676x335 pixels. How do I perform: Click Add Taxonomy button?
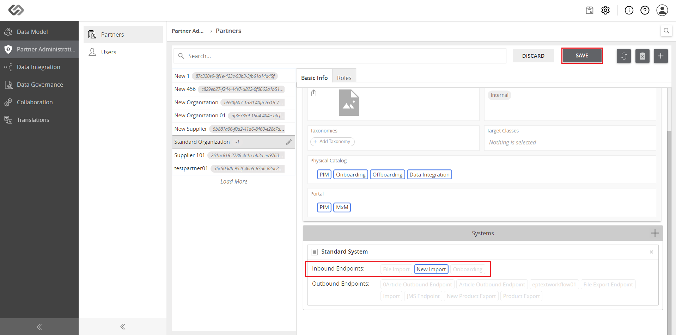(332, 142)
